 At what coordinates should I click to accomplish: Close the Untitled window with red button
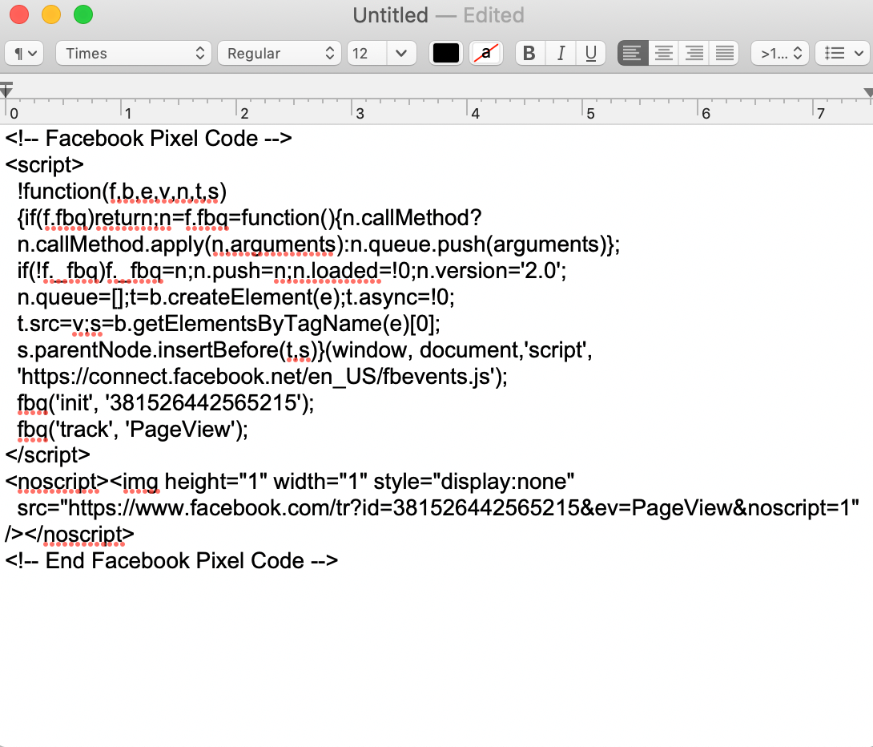(19, 14)
